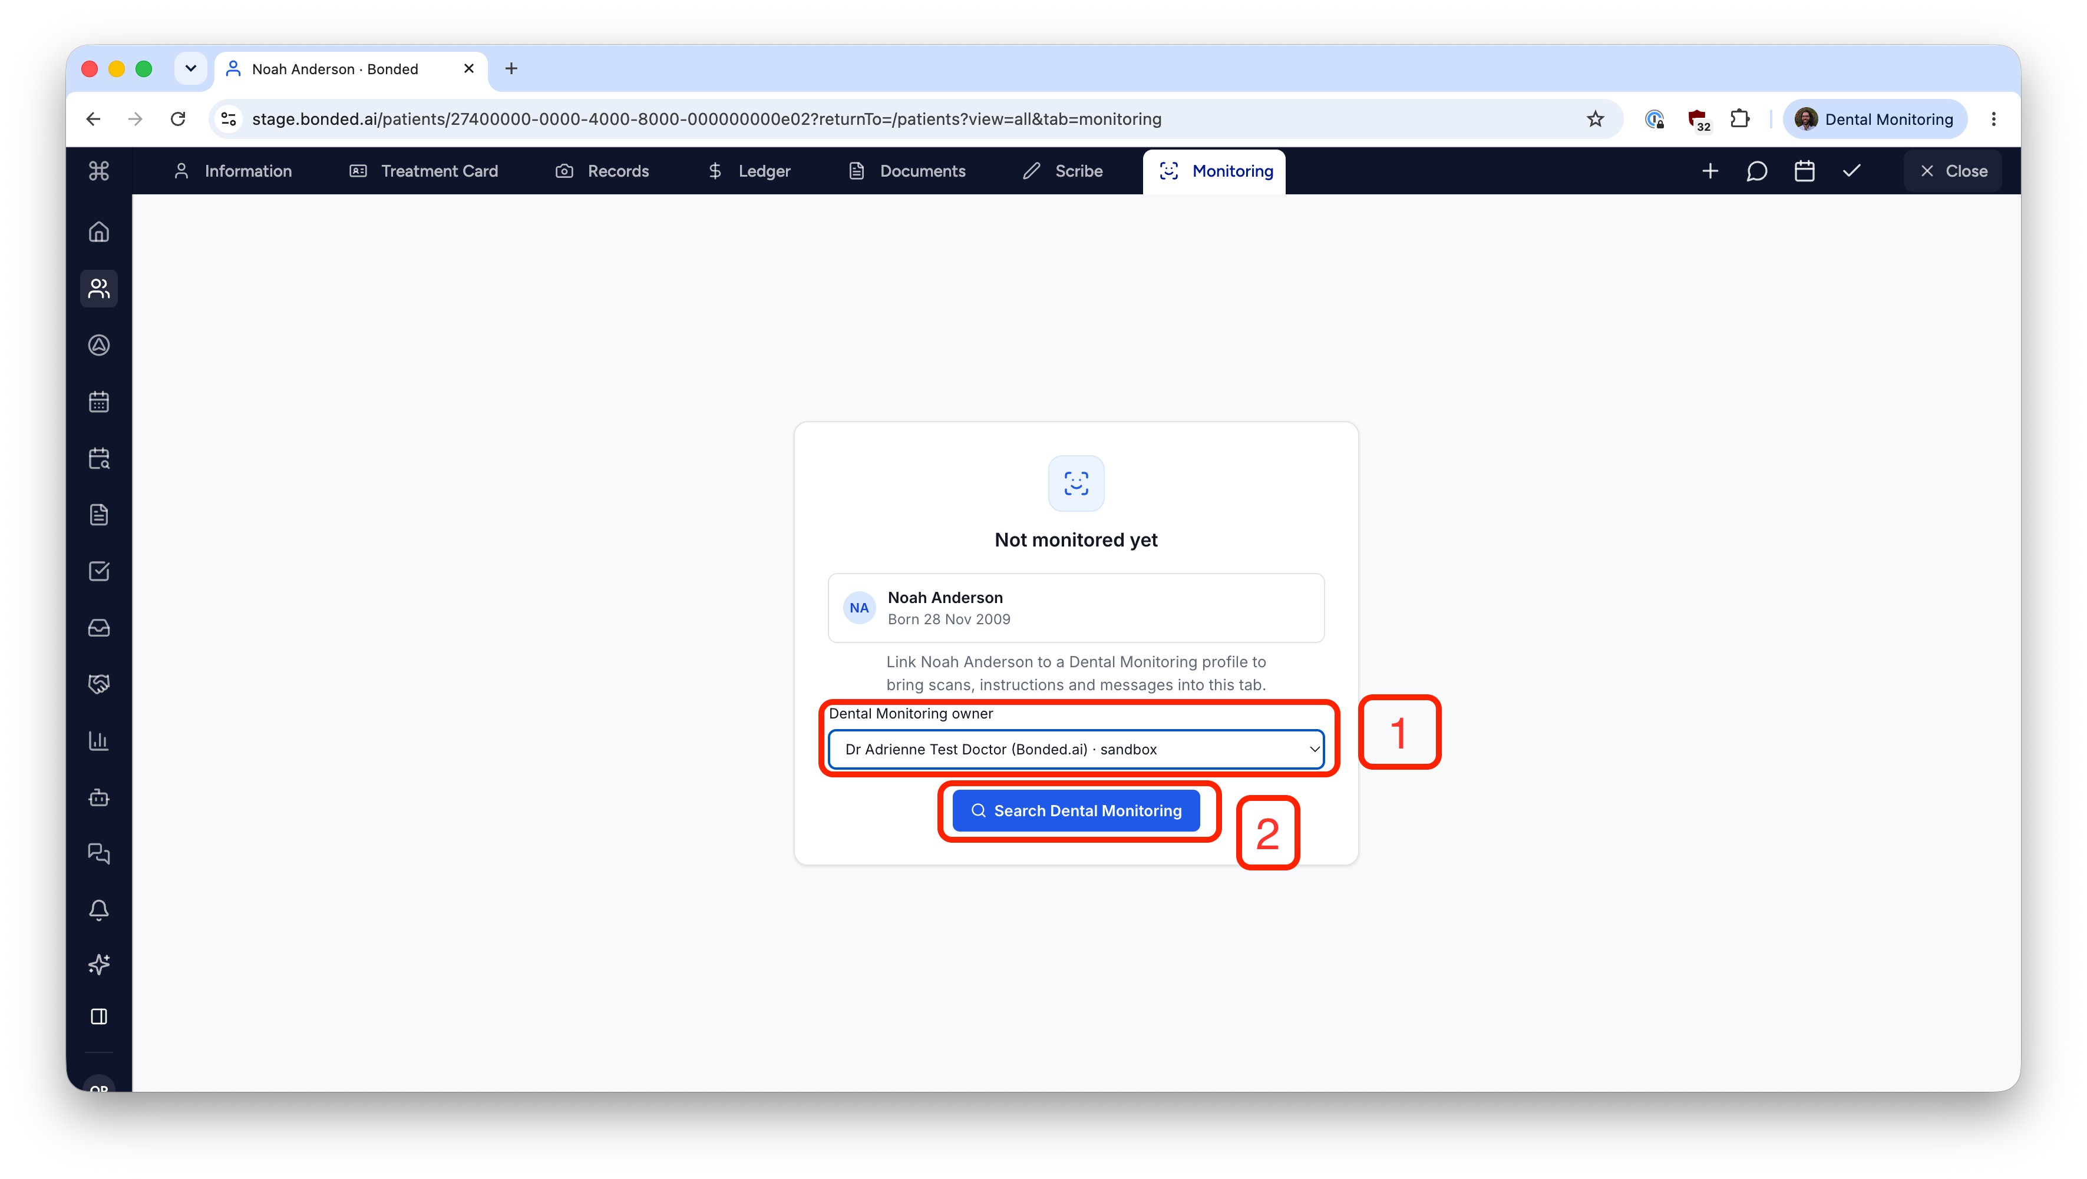Switch to the Treatment Card tab
The height and width of the screenshot is (1179, 2087).
(x=424, y=171)
